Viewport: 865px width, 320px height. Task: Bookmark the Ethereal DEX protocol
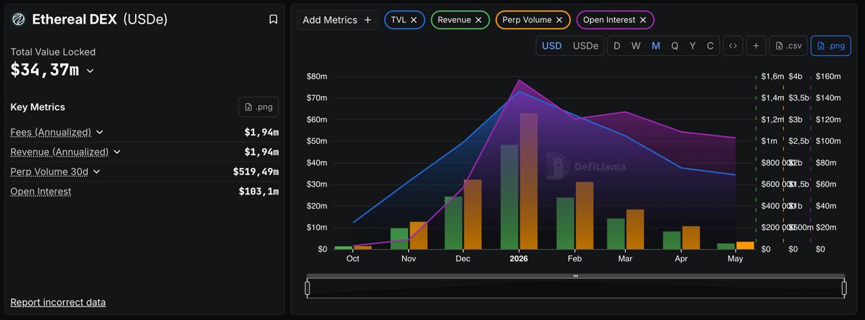[273, 20]
